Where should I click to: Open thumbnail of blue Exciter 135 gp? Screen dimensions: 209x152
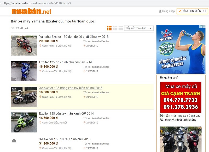(24, 71)
